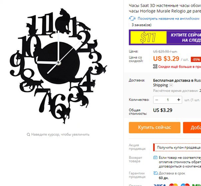The width and height of the screenshot is (201, 186).
Task: Click the $11 promotional banner
Action: tap(165, 37)
